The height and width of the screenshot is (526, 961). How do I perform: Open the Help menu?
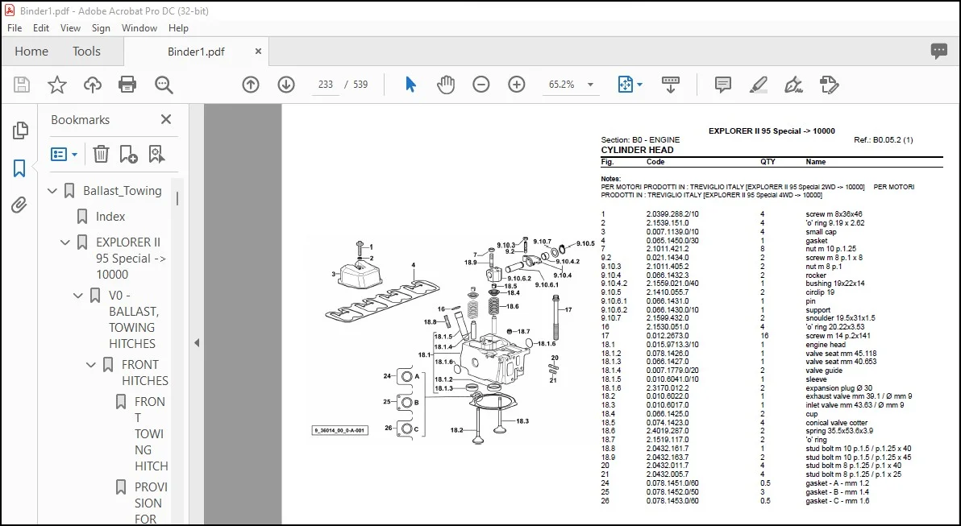(178, 28)
